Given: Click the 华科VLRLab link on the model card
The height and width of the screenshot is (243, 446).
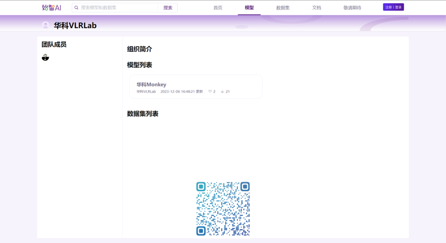Looking at the screenshot, I should (147, 91).
